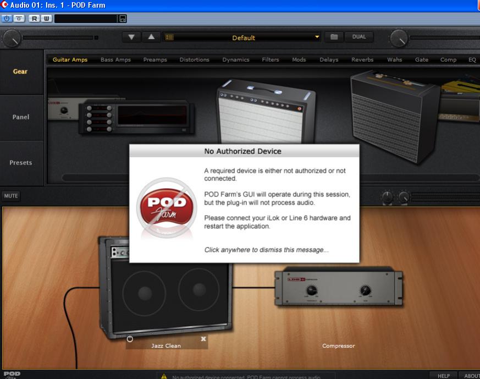Select the previous preset with down arrow
Screen dimensions: 480x379
click(131, 37)
